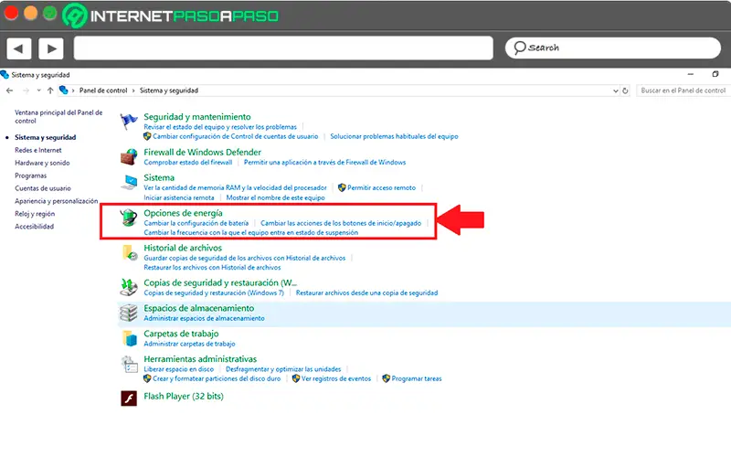Image resolution: width=731 pixels, height=457 pixels.
Task: Click the Historial de archivos folder icon
Action: click(129, 253)
